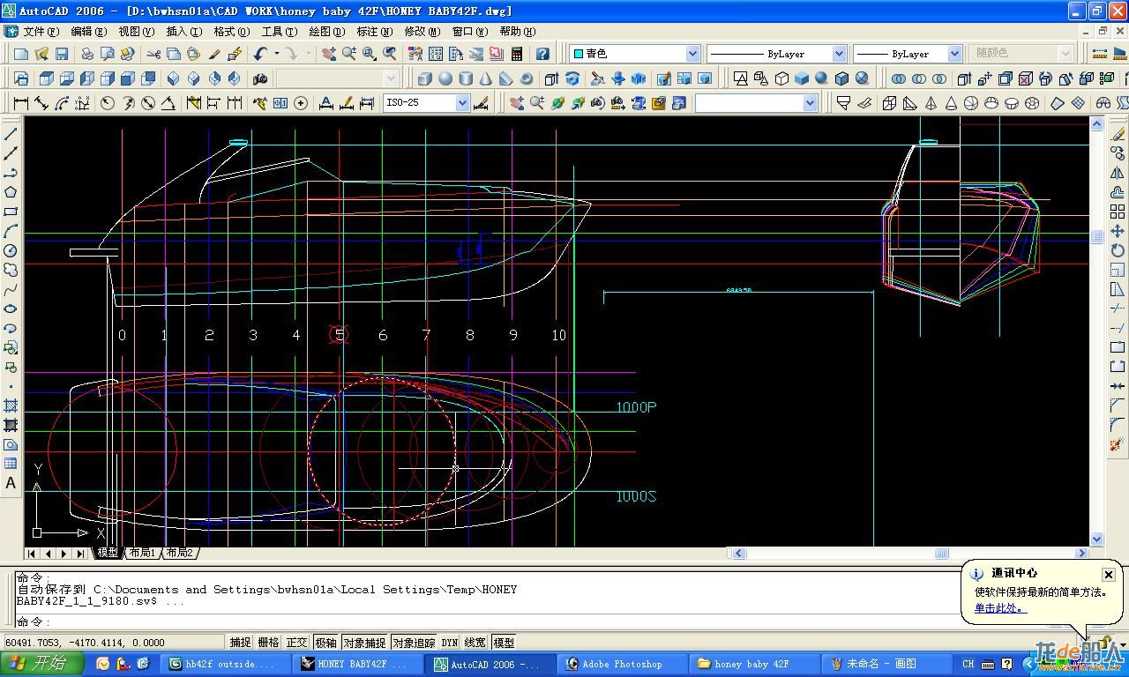Click the solid Sphere icon

(x=445, y=78)
